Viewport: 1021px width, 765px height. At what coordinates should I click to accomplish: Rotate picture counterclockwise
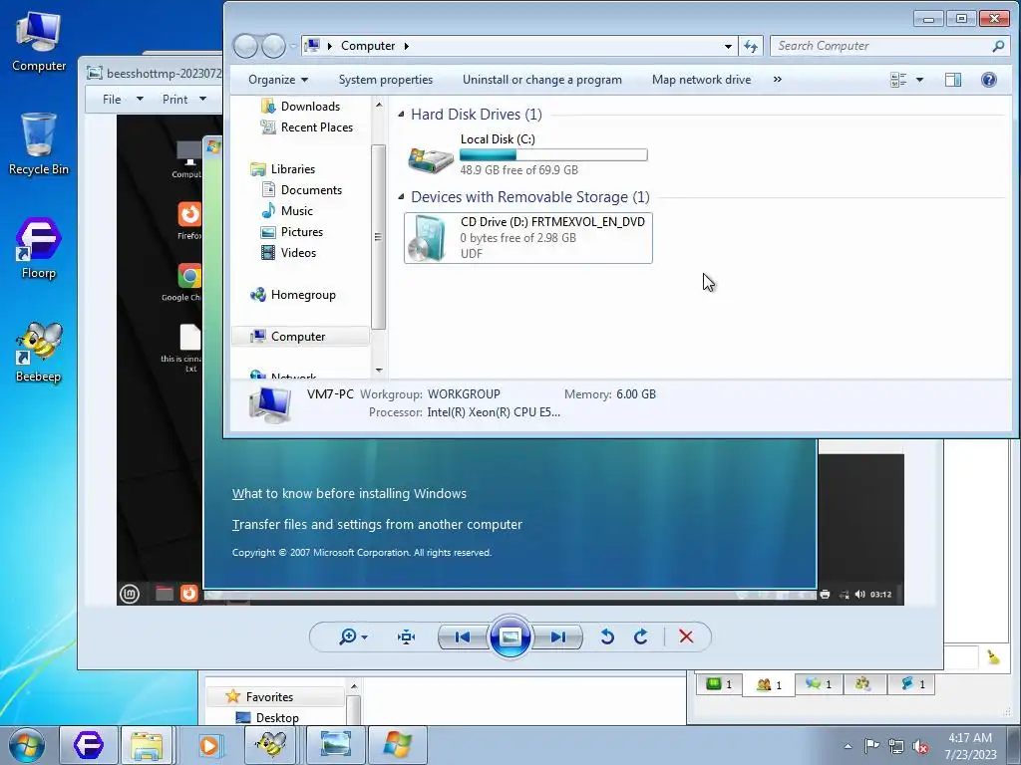[607, 637]
